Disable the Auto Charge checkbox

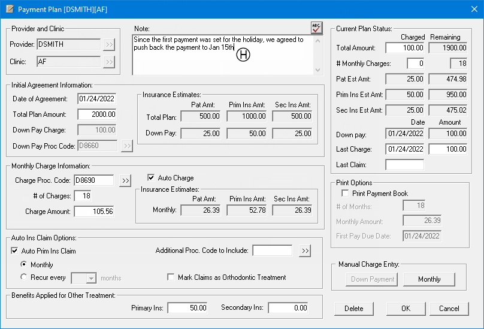click(x=151, y=178)
